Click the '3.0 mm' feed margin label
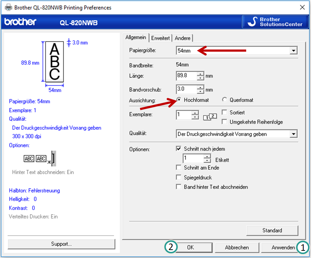Viewport: 312px width, 258px height. tap(80, 43)
